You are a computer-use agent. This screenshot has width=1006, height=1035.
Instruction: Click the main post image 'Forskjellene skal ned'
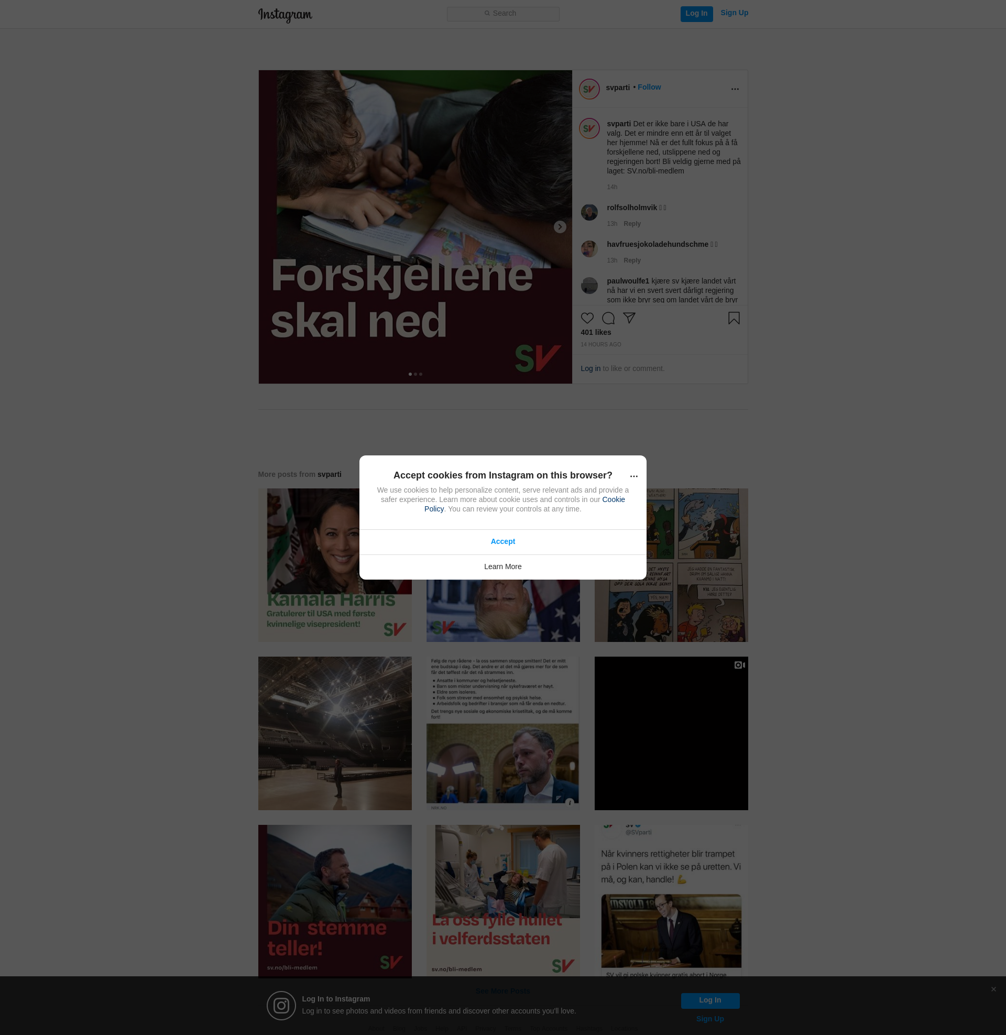[x=415, y=227]
